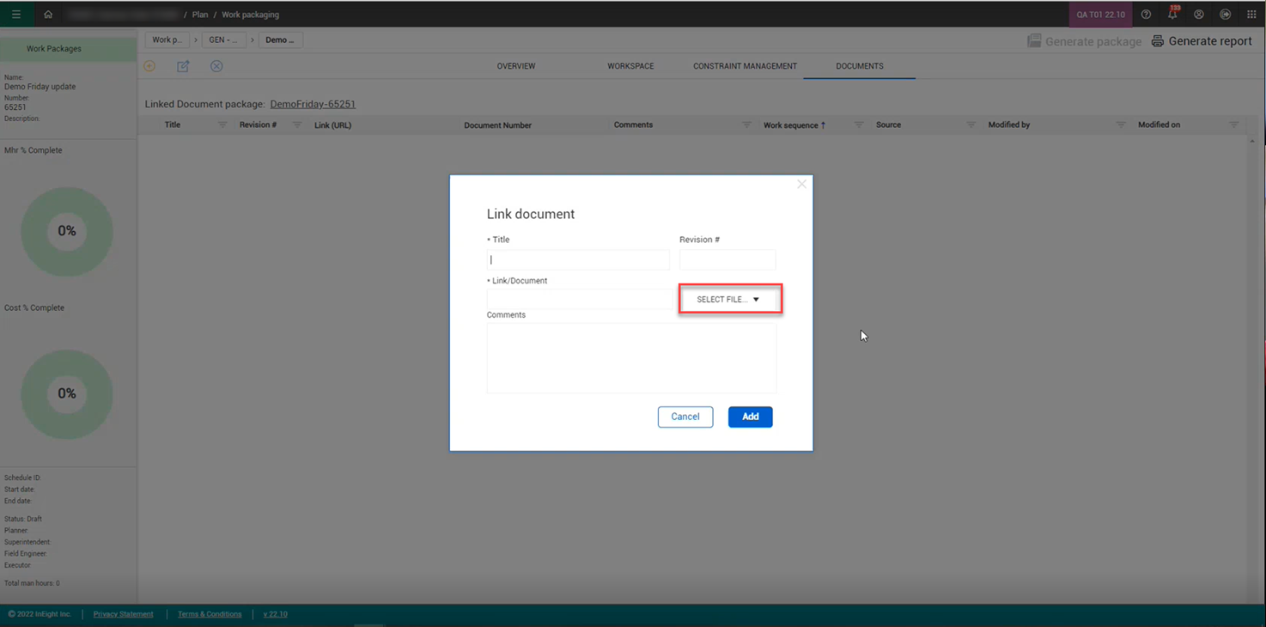
Task: Click the Status: Draft text
Action: 23,519
